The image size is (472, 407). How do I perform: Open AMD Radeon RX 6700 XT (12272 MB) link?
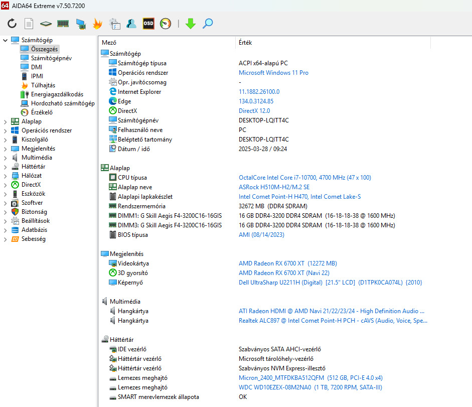(x=288, y=263)
